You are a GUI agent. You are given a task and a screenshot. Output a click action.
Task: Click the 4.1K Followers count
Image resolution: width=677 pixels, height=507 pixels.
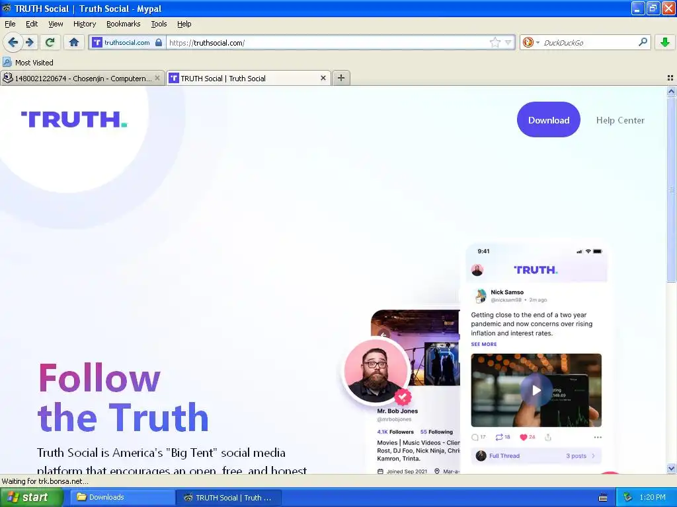tap(395, 432)
